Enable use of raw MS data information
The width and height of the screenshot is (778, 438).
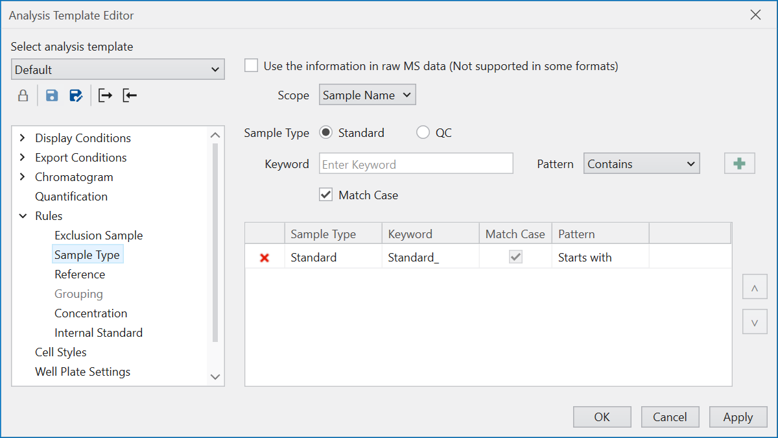(x=252, y=66)
